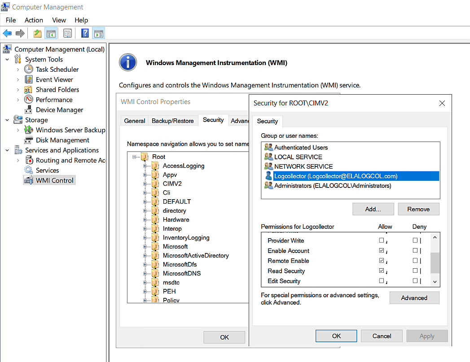
Task: Open Advanced permission settings button
Action: 414,297
